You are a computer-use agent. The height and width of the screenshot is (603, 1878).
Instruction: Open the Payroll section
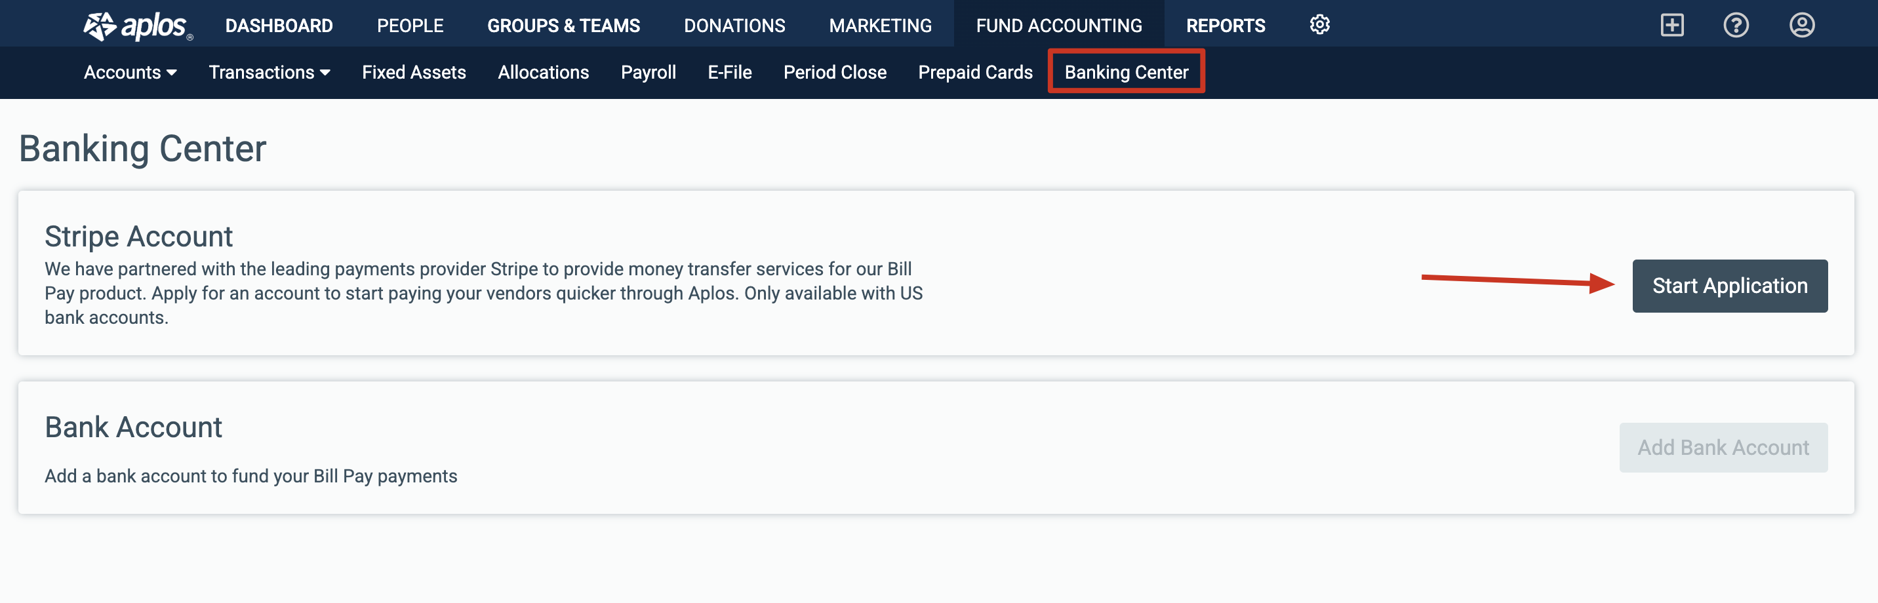click(x=648, y=72)
